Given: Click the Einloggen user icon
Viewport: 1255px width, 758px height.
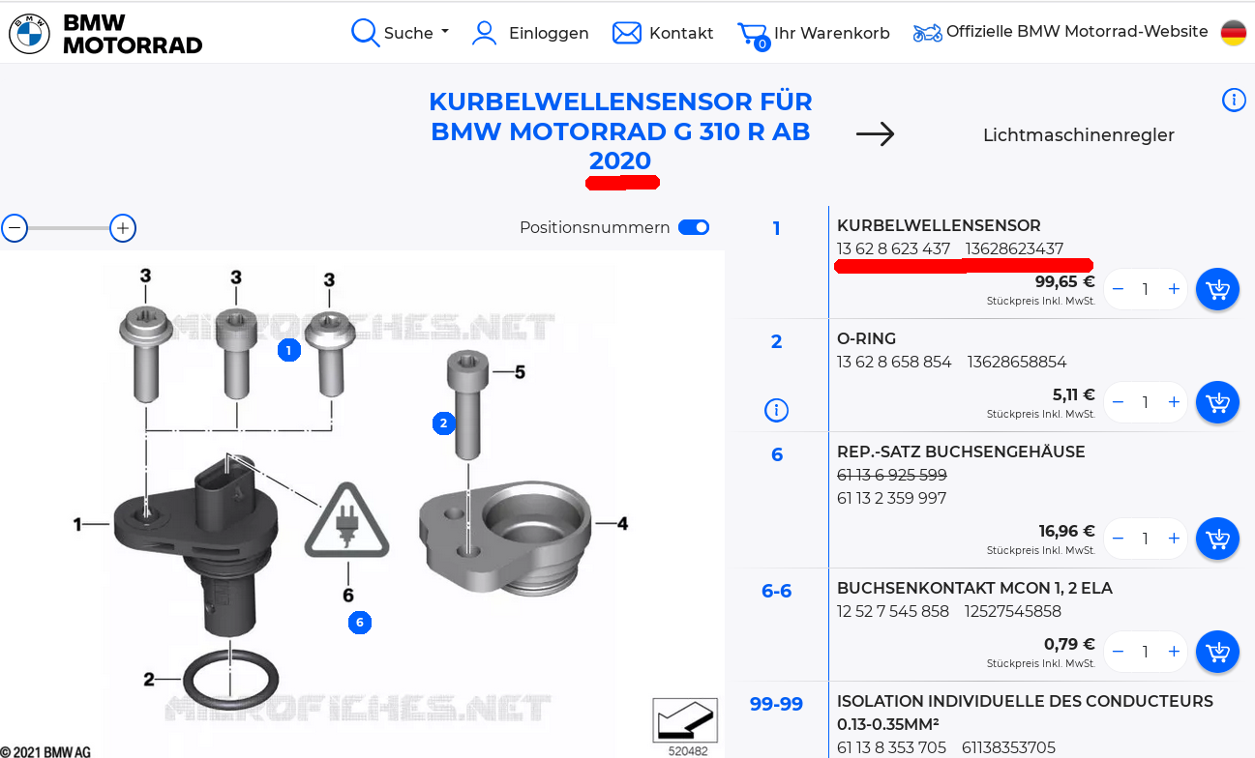Looking at the screenshot, I should pos(484,33).
